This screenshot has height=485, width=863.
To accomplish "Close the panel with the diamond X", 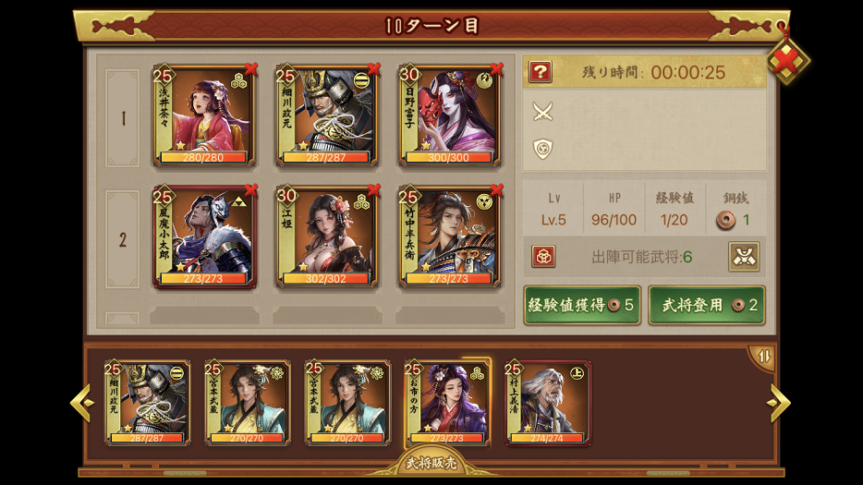I will [x=787, y=59].
